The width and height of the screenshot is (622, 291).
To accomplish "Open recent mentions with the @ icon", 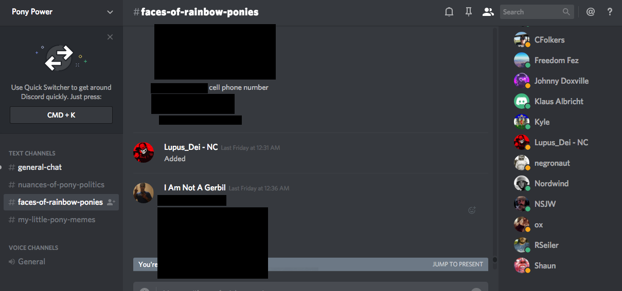I will (x=591, y=12).
